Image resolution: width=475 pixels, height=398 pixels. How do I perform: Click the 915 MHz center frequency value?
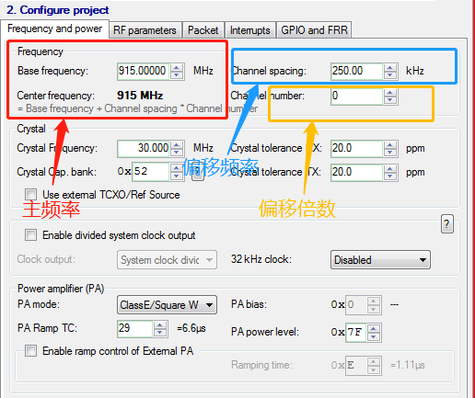(x=140, y=96)
